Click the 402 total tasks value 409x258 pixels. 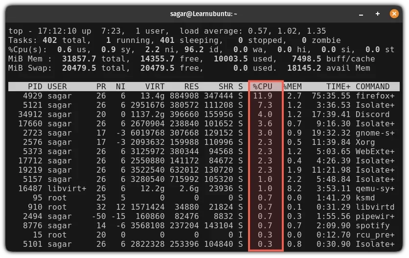tap(50, 40)
